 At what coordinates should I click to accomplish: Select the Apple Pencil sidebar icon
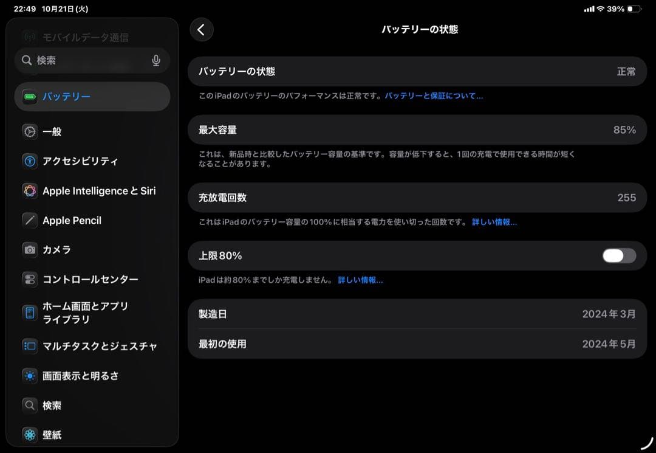tap(29, 220)
